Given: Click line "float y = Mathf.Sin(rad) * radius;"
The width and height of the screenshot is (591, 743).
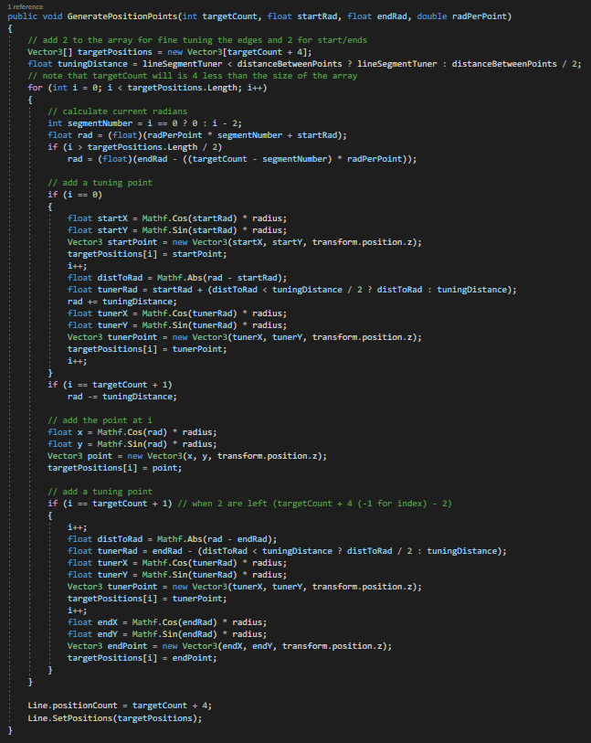Looking at the screenshot, I should click(x=132, y=443).
